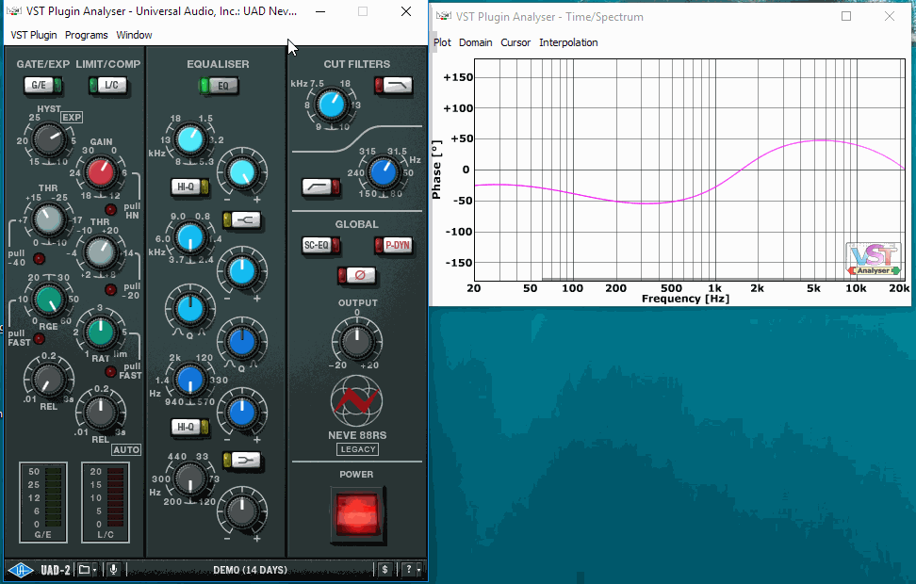Toggle the phase invert Ø switch
916x584 pixels.
356,275
